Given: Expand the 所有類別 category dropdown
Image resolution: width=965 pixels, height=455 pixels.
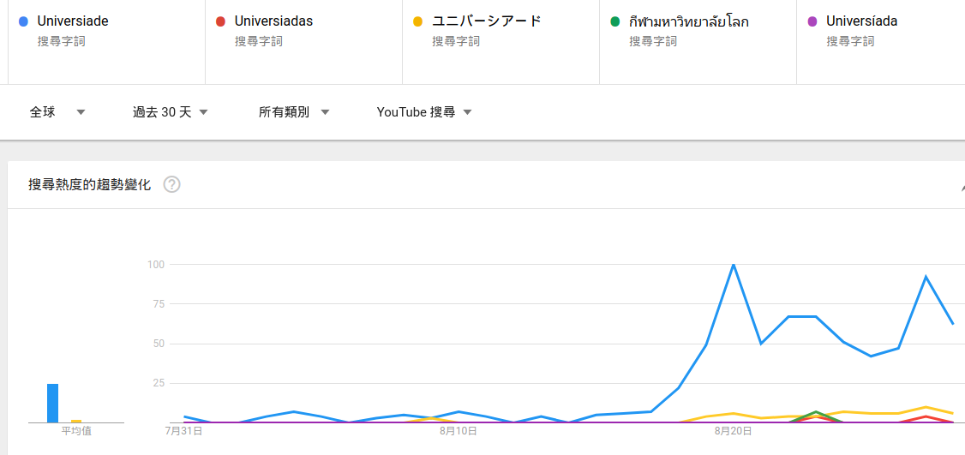Looking at the screenshot, I should [x=294, y=112].
